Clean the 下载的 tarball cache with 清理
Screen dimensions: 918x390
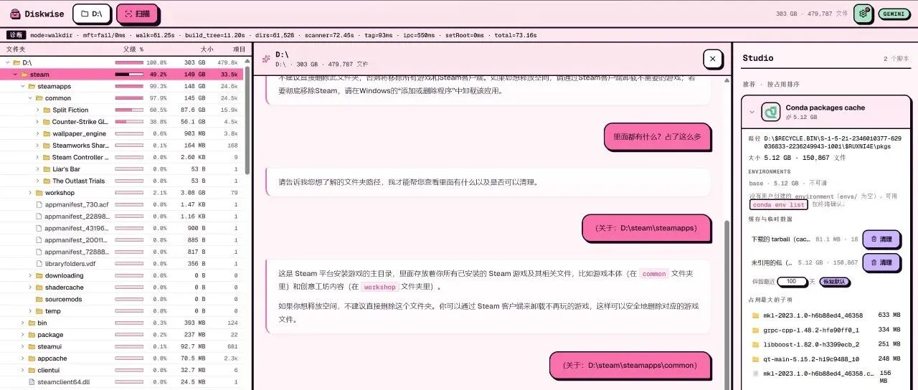tap(881, 239)
